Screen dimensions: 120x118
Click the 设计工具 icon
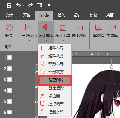63,27
